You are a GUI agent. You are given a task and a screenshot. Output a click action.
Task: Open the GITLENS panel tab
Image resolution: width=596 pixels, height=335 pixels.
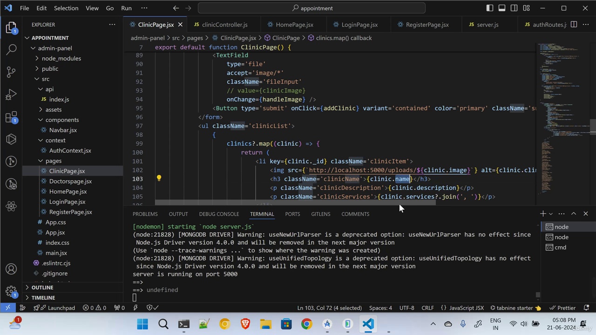click(320, 214)
